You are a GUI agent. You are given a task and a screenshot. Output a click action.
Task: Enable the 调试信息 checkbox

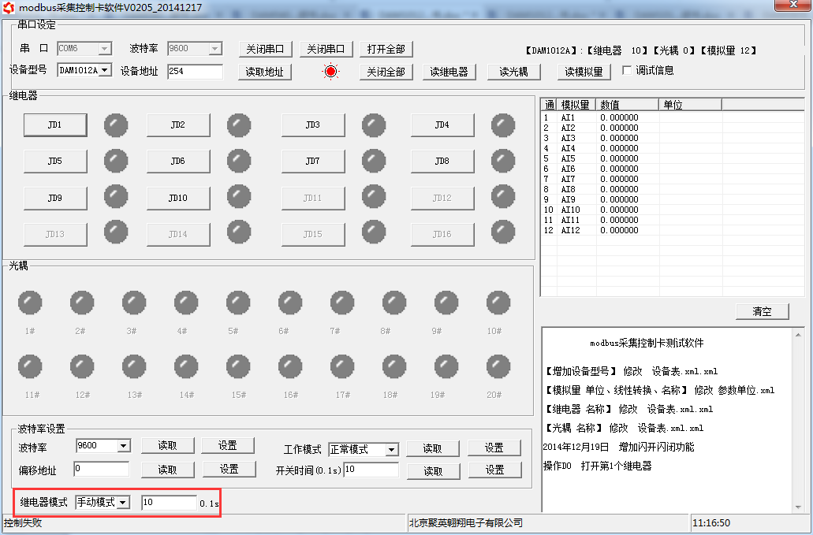pyautogui.click(x=628, y=70)
